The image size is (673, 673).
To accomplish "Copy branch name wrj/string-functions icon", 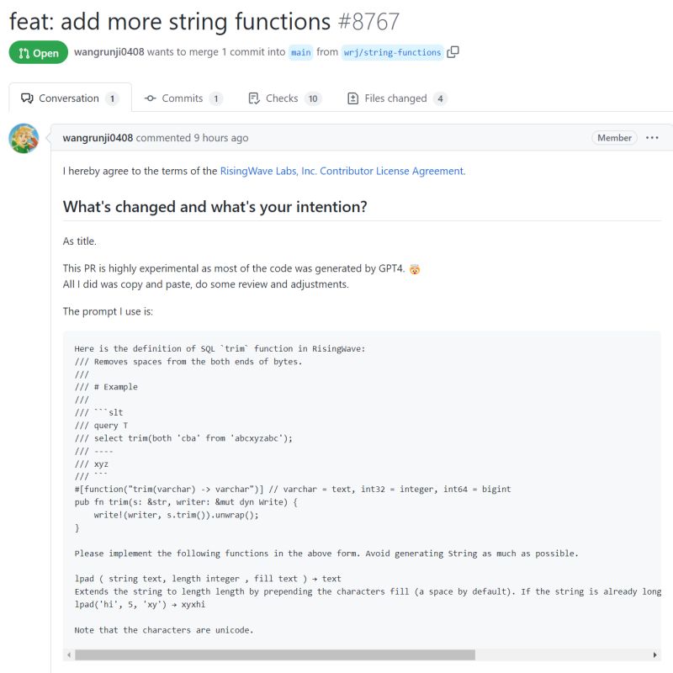I will (453, 52).
